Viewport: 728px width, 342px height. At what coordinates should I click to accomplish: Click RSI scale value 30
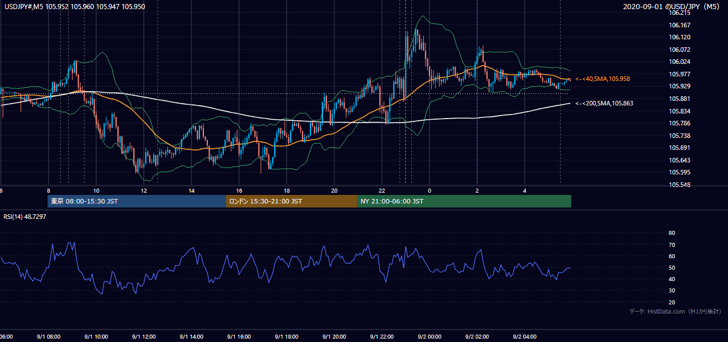[x=672, y=291]
